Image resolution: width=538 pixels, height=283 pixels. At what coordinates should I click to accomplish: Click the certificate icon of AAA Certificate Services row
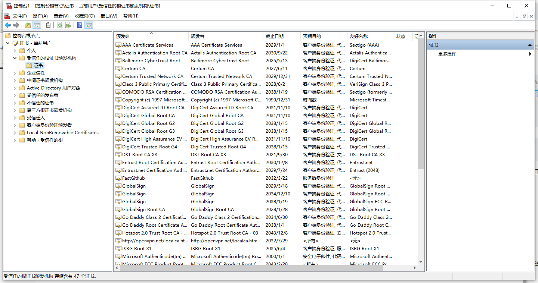pos(119,45)
